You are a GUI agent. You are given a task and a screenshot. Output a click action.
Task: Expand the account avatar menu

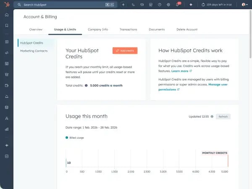[244, 5]
